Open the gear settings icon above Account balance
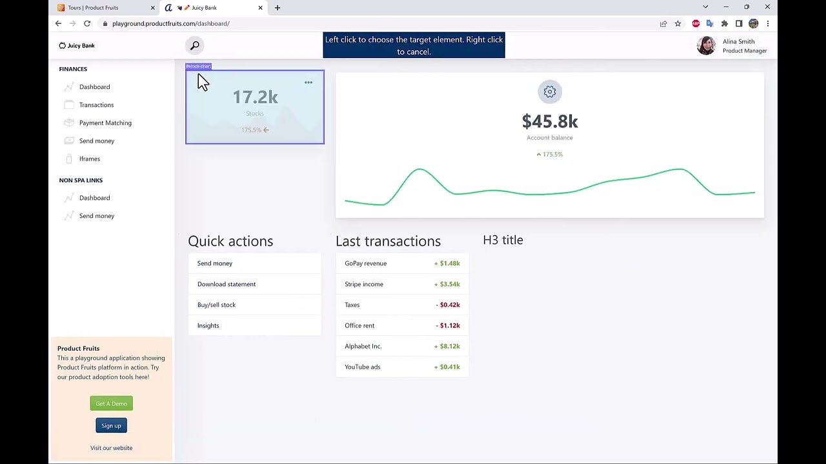Viewport: 826px width, 464px height. point(550,92)
